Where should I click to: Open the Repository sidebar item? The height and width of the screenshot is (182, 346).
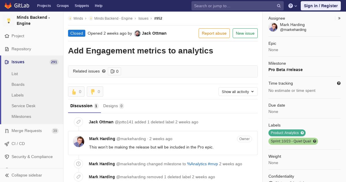coord(21,49)
